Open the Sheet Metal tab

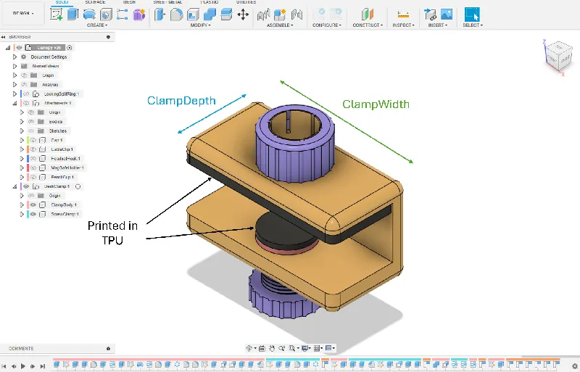(x=167, y=2)
